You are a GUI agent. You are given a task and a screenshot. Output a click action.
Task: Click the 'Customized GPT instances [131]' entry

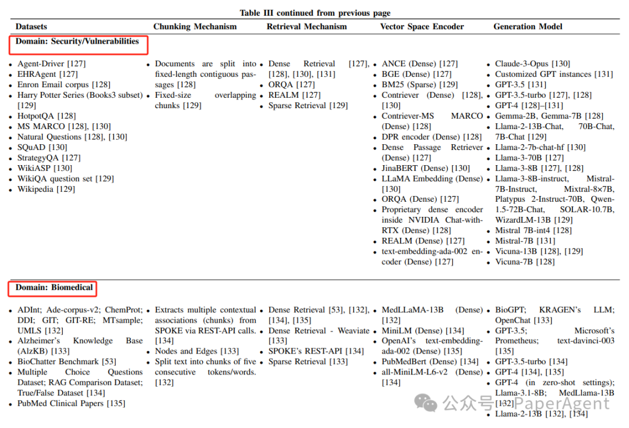click(554, 74)
